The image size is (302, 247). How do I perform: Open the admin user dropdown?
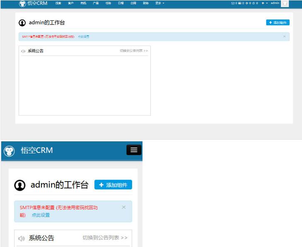pos(275,3)
